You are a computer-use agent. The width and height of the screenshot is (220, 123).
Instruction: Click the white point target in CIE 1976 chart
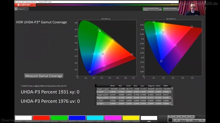coord(163,32)
